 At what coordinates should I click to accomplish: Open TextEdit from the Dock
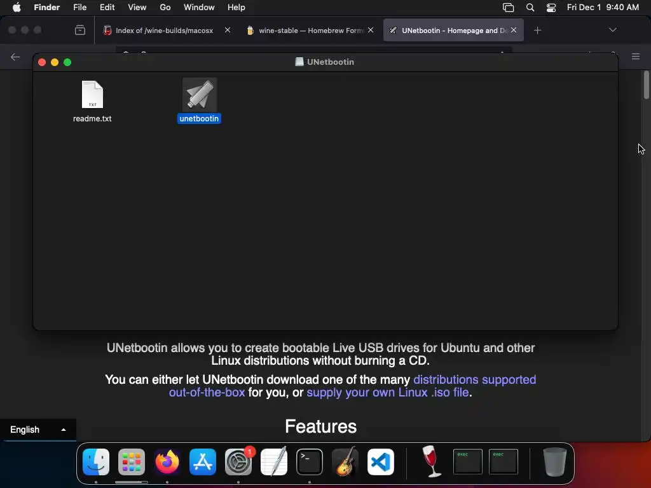click(274, 462)
